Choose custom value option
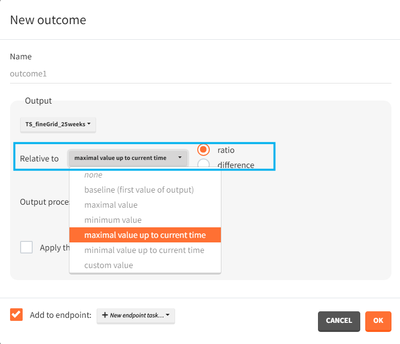The image size is (400, 344). (x=109, y=265)
